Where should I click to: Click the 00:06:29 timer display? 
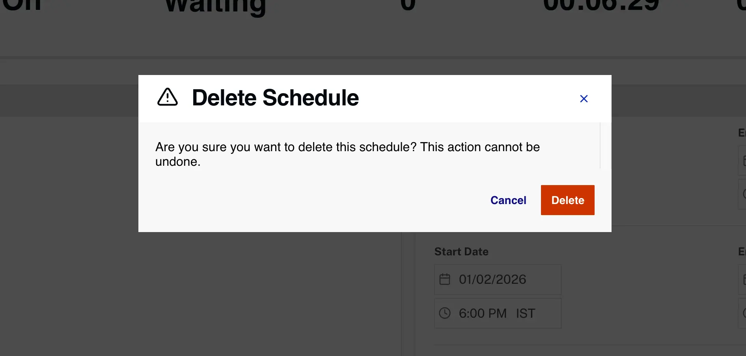pyautogui.click(x=602, y=6)
